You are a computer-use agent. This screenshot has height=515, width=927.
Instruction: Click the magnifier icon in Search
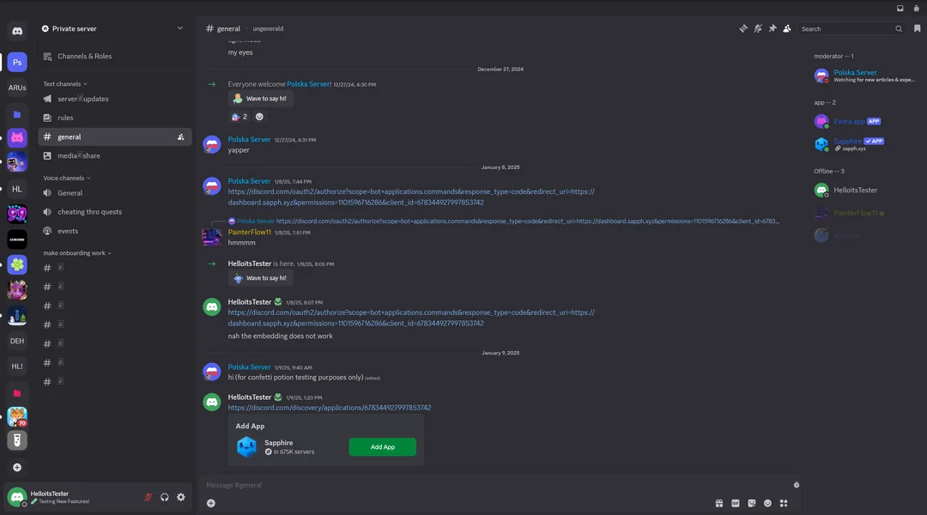tap(899, 28)
